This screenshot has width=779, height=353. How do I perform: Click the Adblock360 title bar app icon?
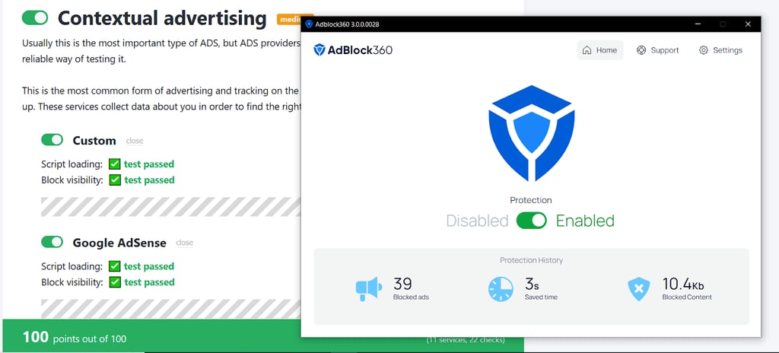[309, 24]
